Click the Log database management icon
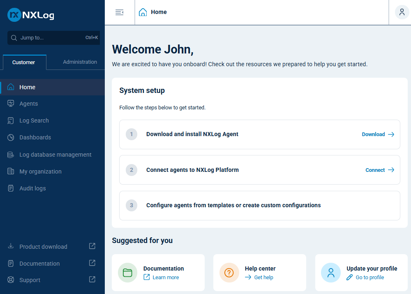 (11, 154)
